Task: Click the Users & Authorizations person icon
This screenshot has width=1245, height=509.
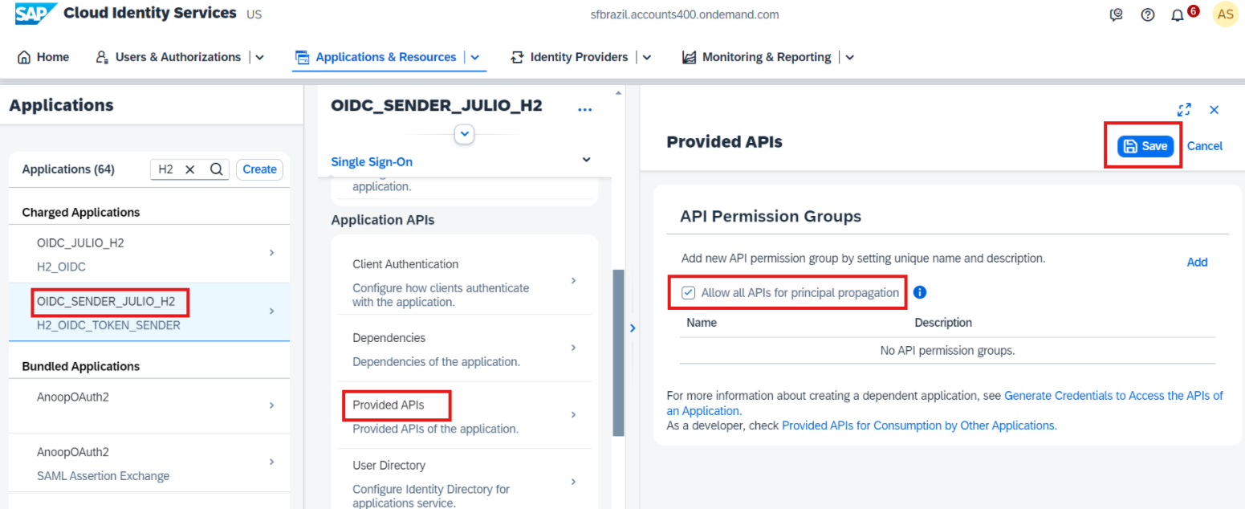Action: 102,57
